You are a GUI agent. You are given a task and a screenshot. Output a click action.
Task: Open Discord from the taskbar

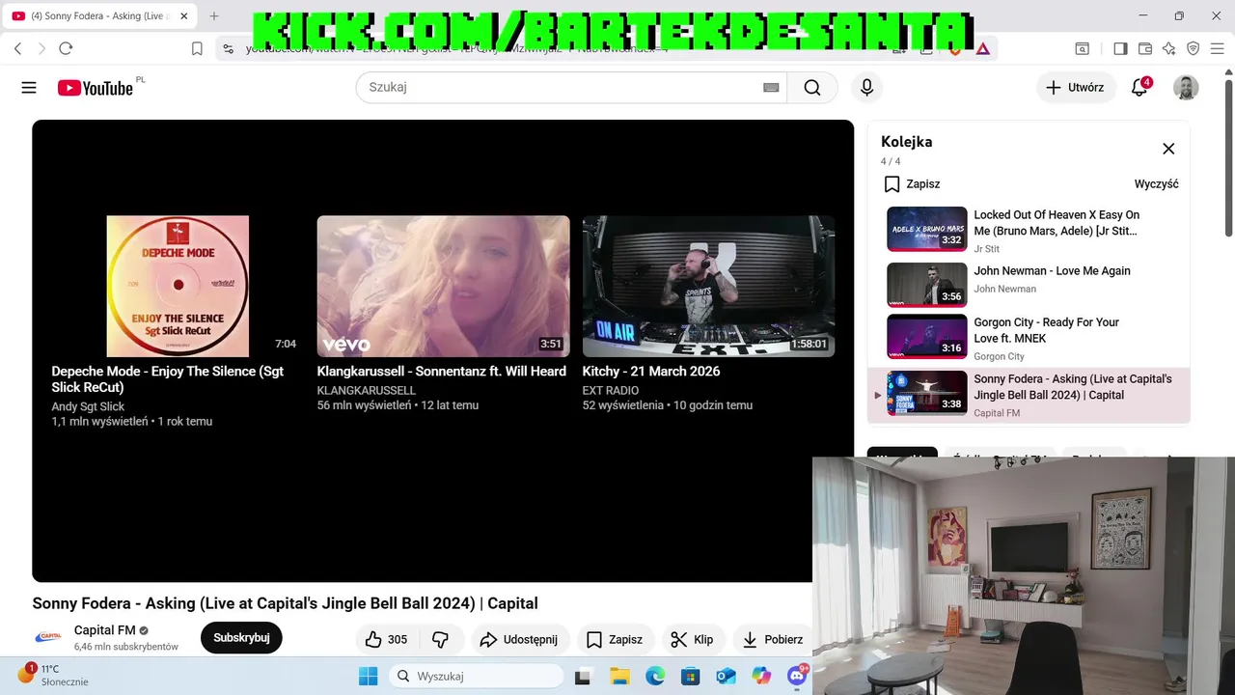(797, 676)
